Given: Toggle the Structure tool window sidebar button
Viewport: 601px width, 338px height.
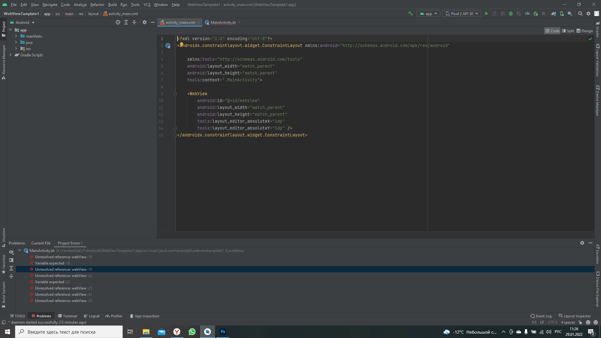Looking at the screenshot, I should click(3, 237).
